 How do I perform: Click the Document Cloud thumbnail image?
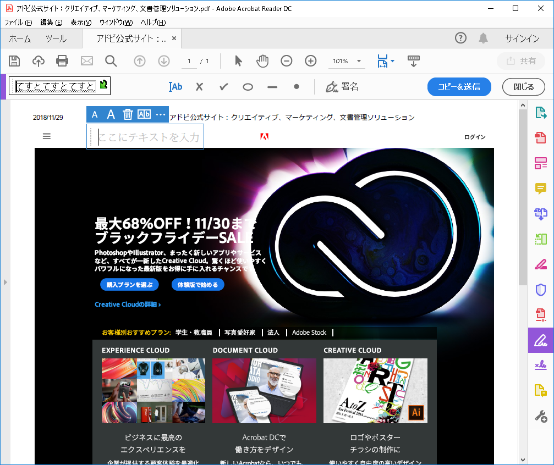pos(264,391)
